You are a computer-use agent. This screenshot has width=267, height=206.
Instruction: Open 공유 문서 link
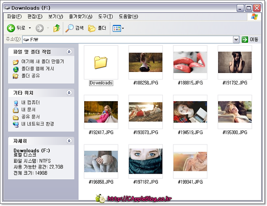click(30, 117)
